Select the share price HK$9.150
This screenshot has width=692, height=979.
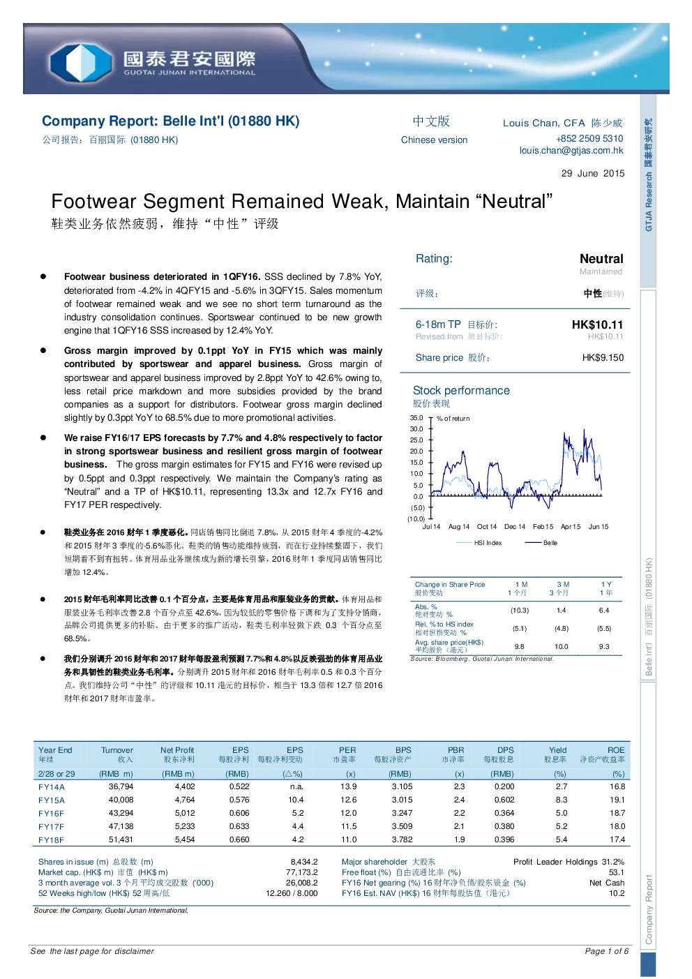(x=603, y=358)
